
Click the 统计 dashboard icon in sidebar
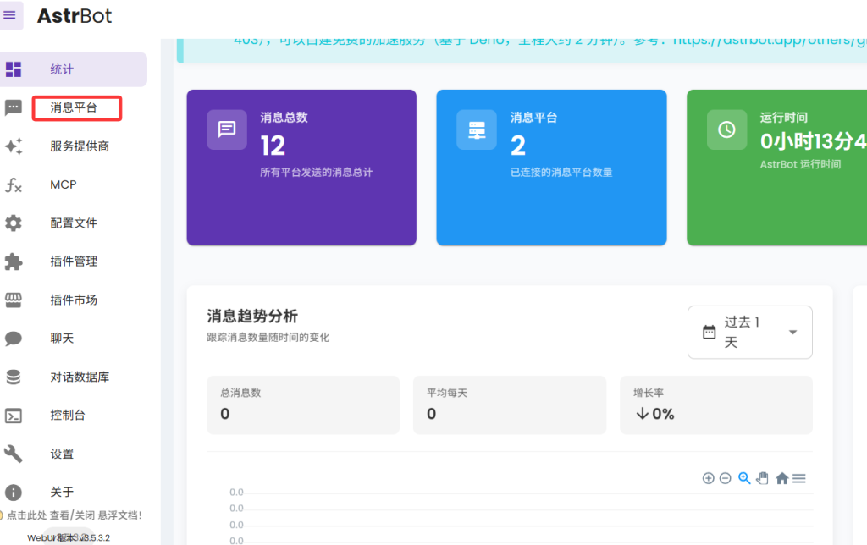[14, 69]
